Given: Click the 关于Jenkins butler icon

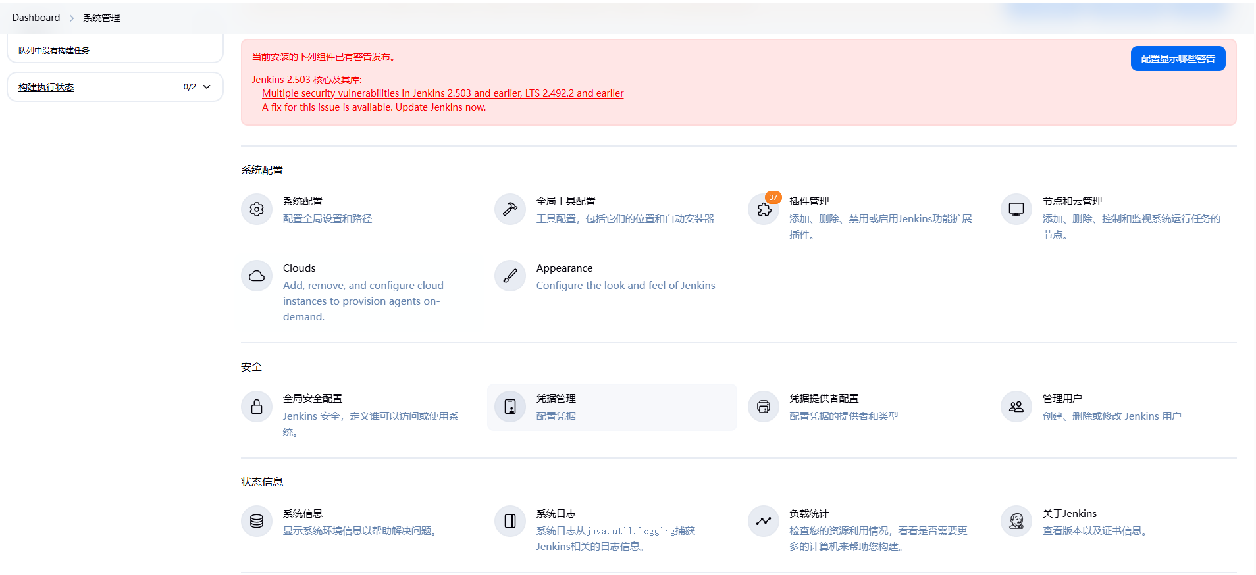Looking at the screenshot, I should click(1016, 521).
